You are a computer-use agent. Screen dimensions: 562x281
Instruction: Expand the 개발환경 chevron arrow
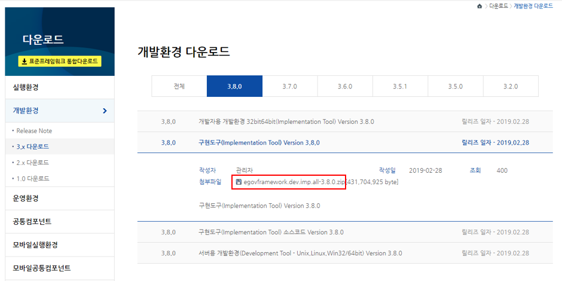[105, 111]
